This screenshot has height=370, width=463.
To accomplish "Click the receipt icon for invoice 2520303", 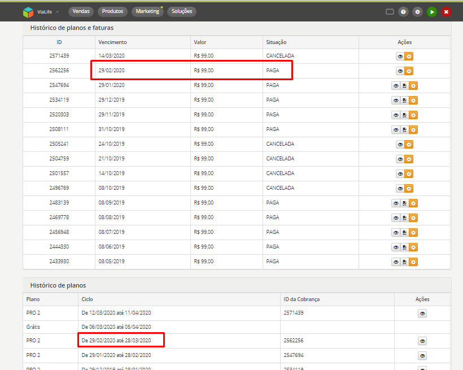I will click(404, 115).
